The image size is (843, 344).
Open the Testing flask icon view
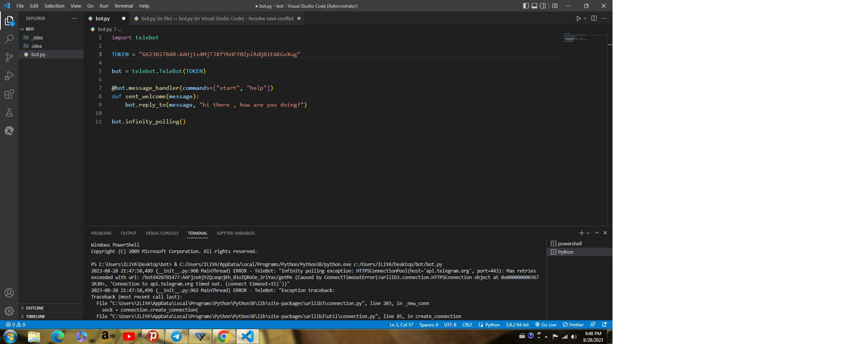click(x=9, y=112)
